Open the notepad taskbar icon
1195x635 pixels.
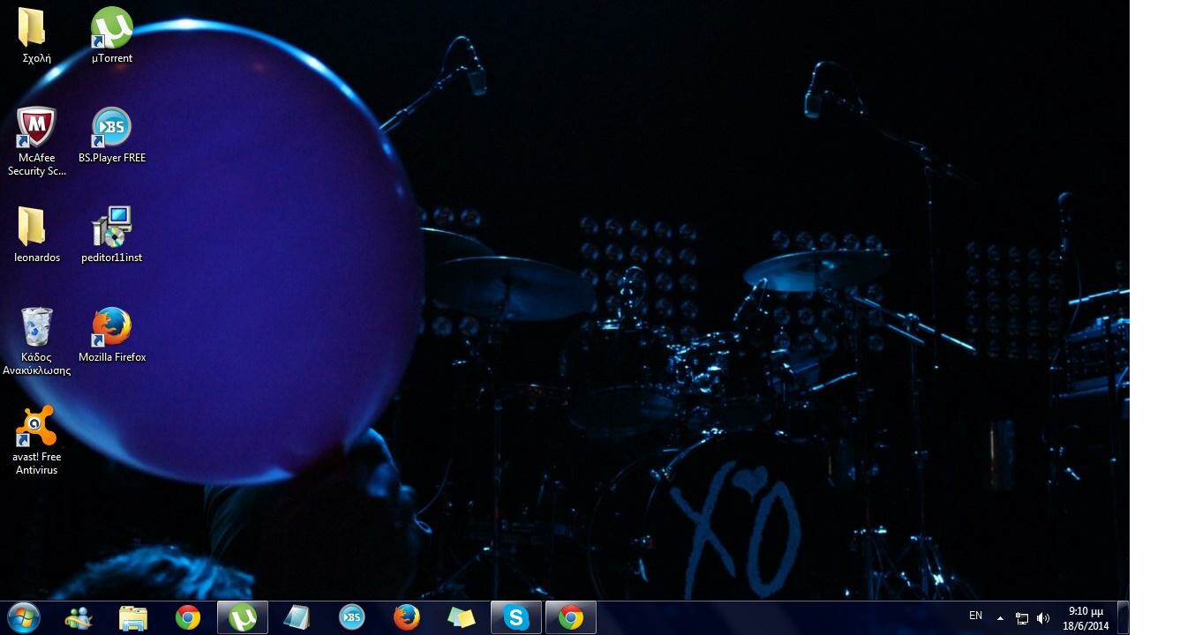coord(297,618)
